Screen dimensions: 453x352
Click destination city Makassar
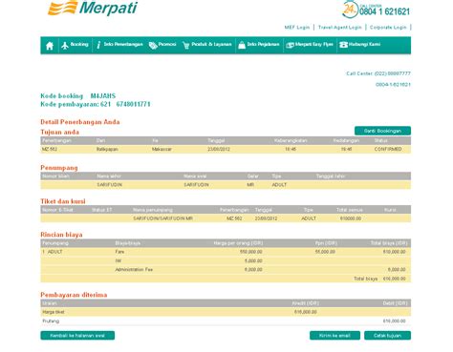point(162,149)
